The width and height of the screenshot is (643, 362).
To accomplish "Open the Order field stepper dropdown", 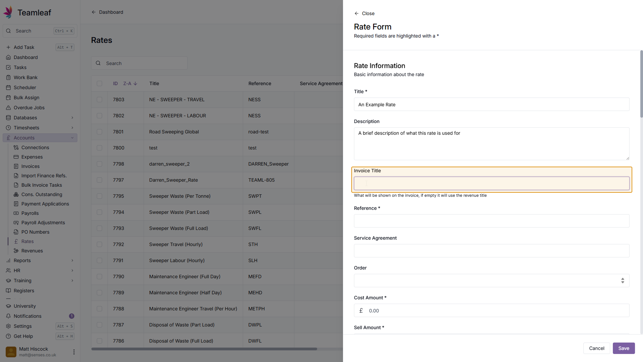I will (622, 281).
